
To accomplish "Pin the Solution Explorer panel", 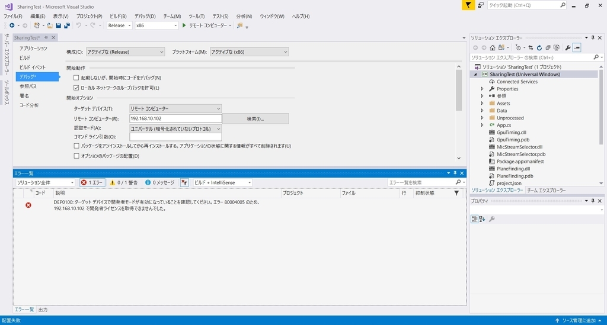I will click(x=593, y=37).
